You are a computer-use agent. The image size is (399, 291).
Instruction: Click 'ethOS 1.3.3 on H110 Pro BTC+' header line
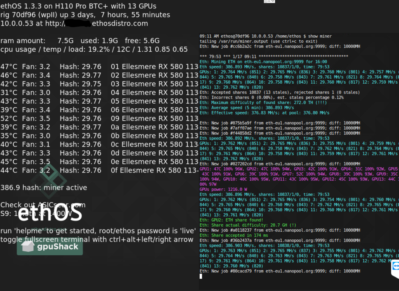click(x=78, y=6)
